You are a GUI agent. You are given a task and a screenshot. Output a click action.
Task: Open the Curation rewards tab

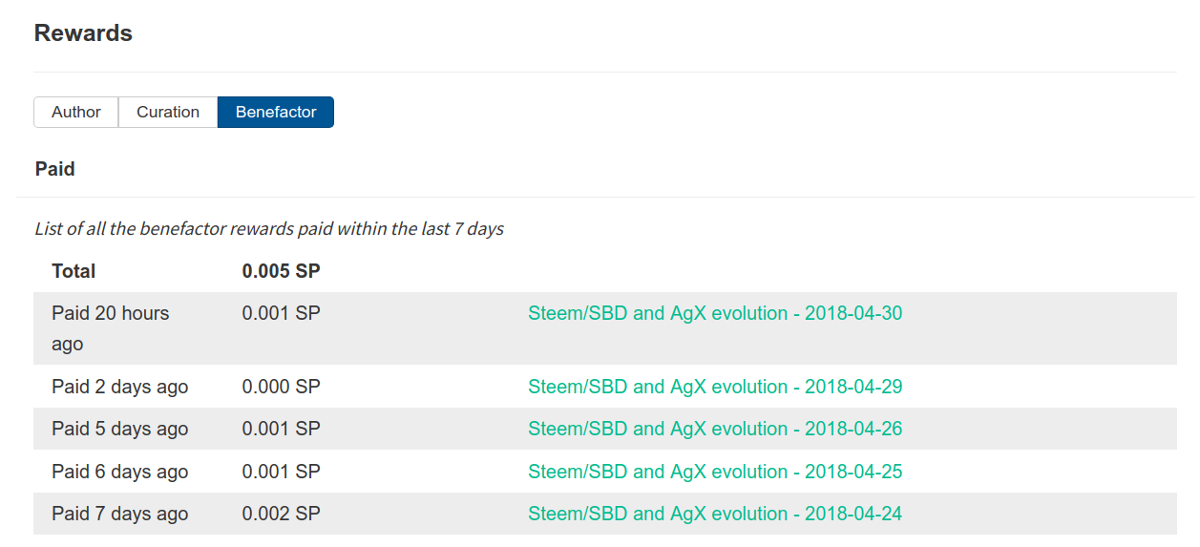click(x=168, y=112)
